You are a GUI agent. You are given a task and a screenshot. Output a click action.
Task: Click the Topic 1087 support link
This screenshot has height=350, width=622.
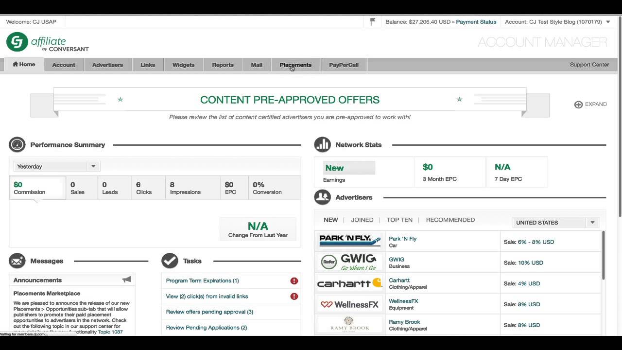pyautogui.click(x=110, y=332)
